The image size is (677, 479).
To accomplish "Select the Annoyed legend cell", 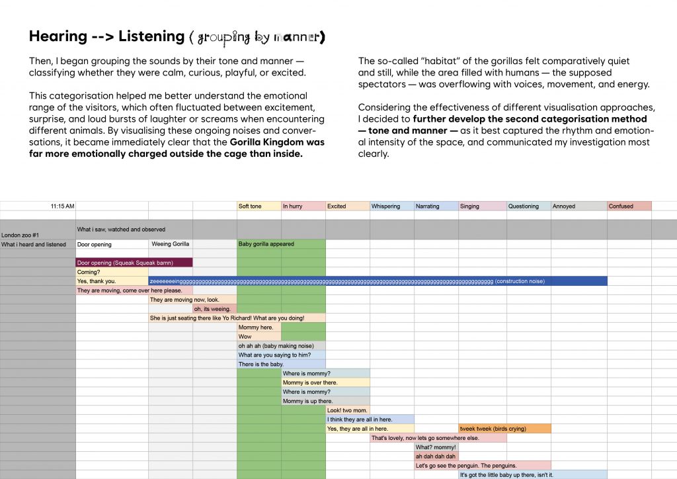I will click(578, 206).
